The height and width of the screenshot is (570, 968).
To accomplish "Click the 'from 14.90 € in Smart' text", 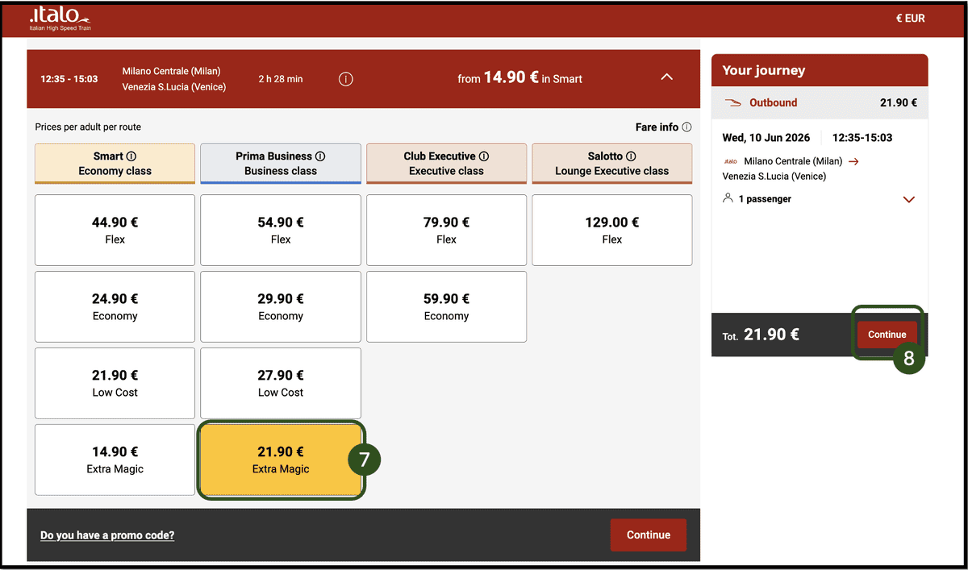I will [x=519, y=78].
